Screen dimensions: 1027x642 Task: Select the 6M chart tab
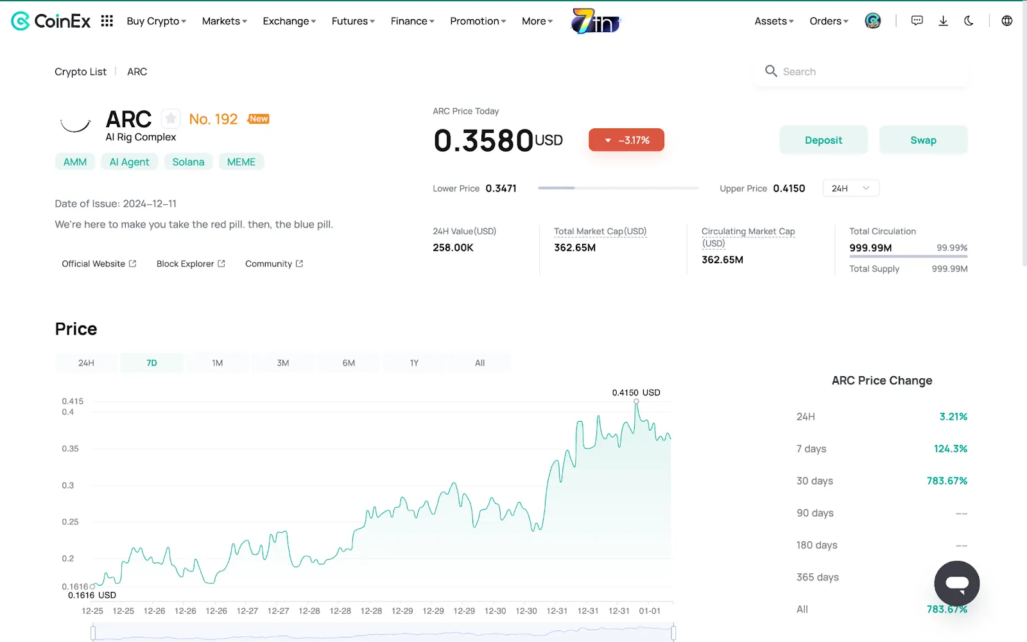[349, 363]
